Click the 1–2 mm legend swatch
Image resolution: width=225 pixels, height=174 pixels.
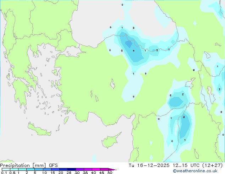[22, 169]
